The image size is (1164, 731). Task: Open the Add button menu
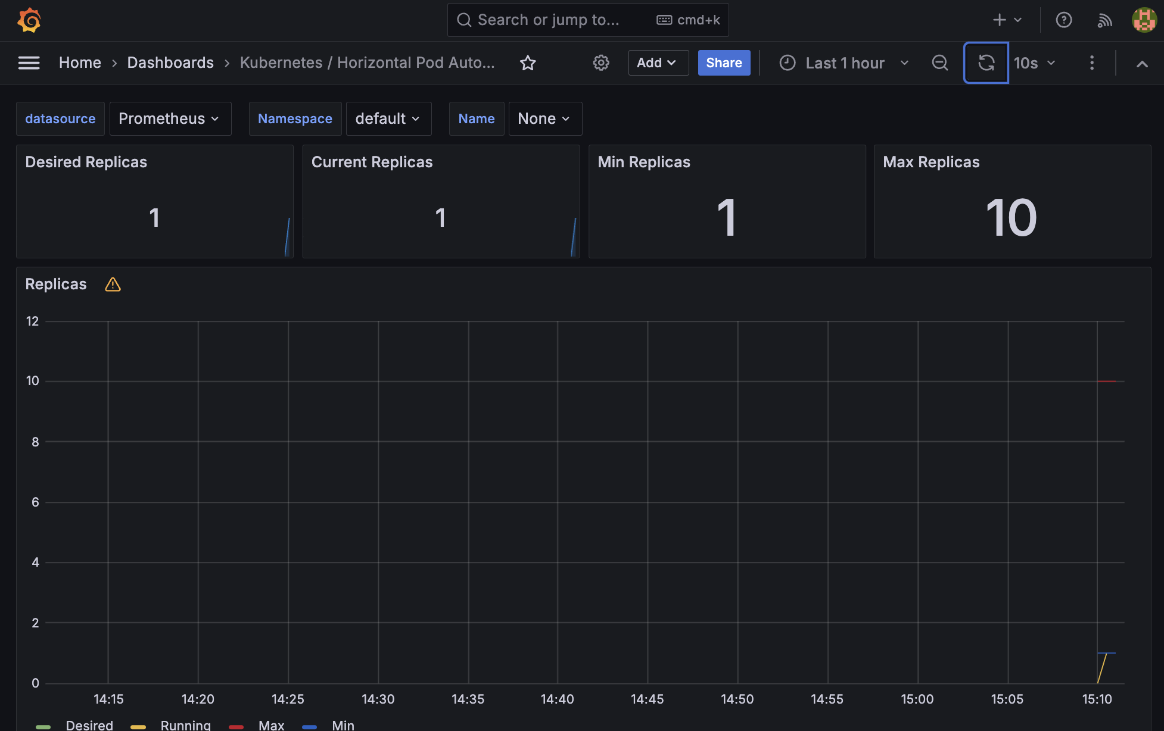(x=658, y=63)
